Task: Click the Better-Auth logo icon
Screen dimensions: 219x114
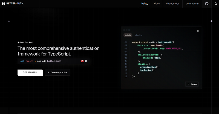Action: pyautogui.click(x=4, y=4)
